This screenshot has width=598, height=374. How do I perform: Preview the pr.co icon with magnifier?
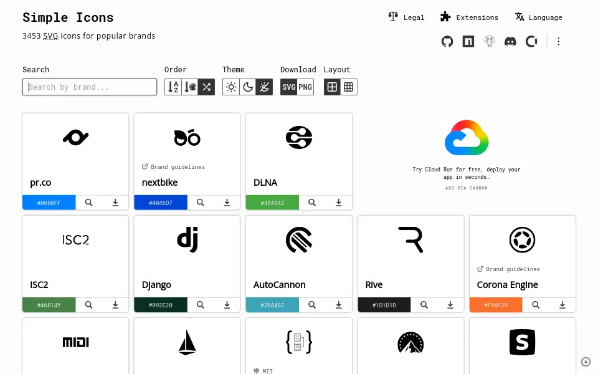88,203
